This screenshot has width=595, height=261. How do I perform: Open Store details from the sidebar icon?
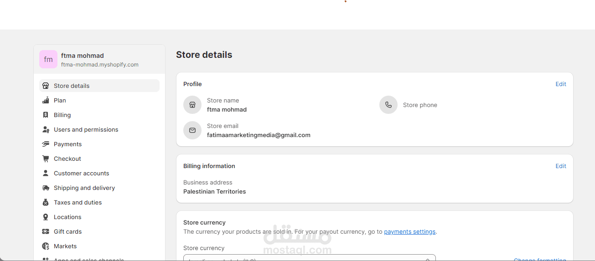pos(46,86)
